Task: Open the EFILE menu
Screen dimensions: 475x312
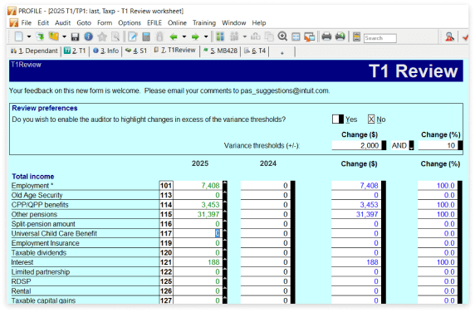Action: 154,22
